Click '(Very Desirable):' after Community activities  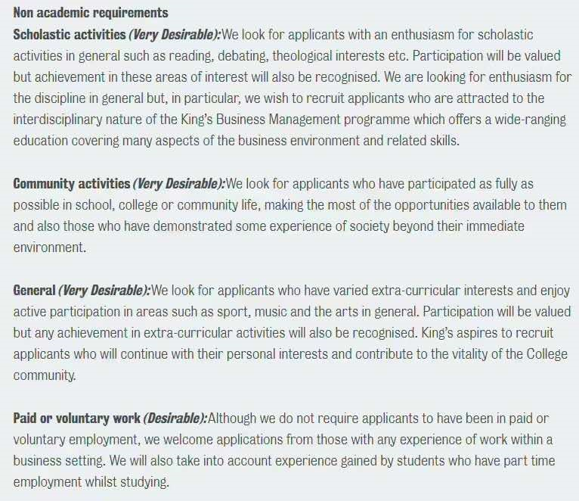(x=178, y=184)
